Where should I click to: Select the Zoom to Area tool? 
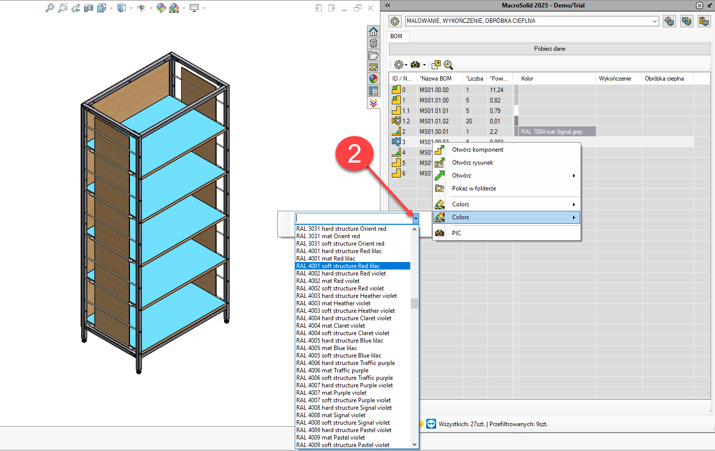point(62,8)
